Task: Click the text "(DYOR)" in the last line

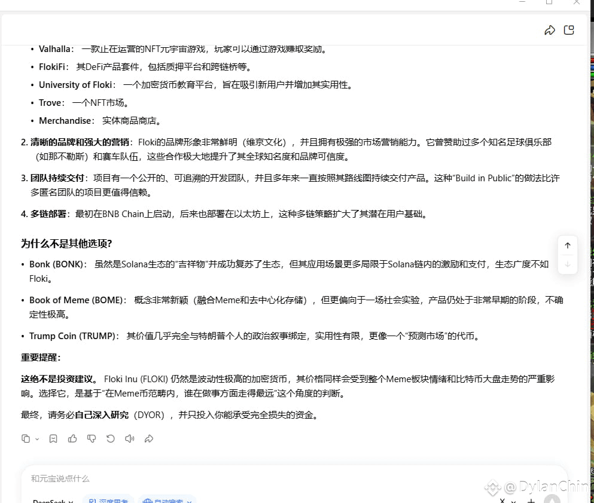Action: point(150,416)
